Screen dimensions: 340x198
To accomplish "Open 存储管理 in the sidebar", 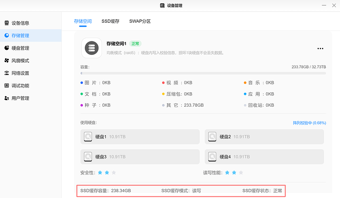I will pos(21,36).
